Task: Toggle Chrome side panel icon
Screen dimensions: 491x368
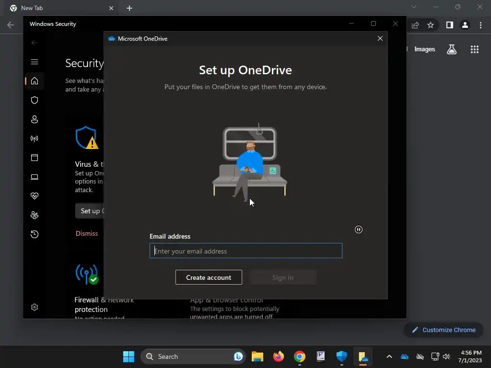Action: 450,25
